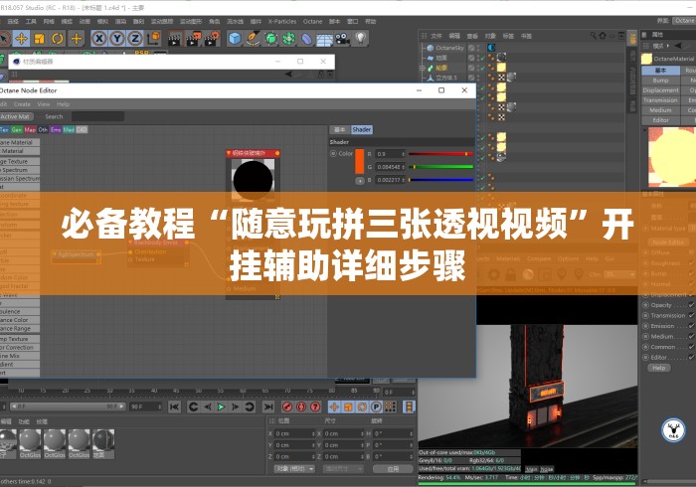Toggle the Gen node filter
The image size is (696, 487).
[x=17, y=129]
